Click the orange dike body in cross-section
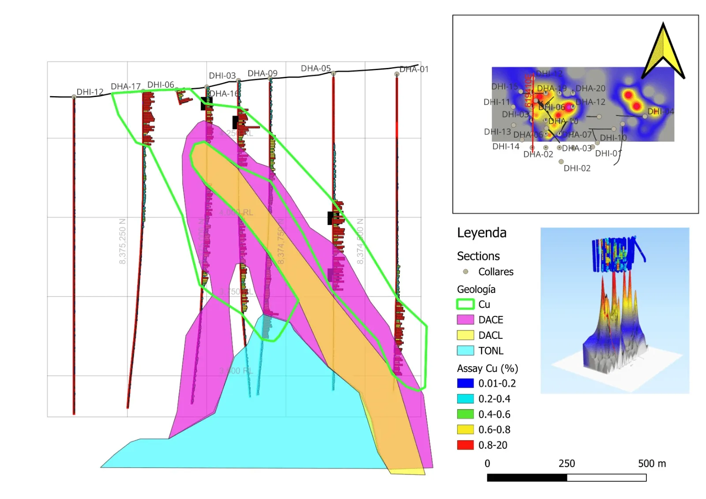The height and width of the screenshot is (499, 706). [x=304, y=287]
